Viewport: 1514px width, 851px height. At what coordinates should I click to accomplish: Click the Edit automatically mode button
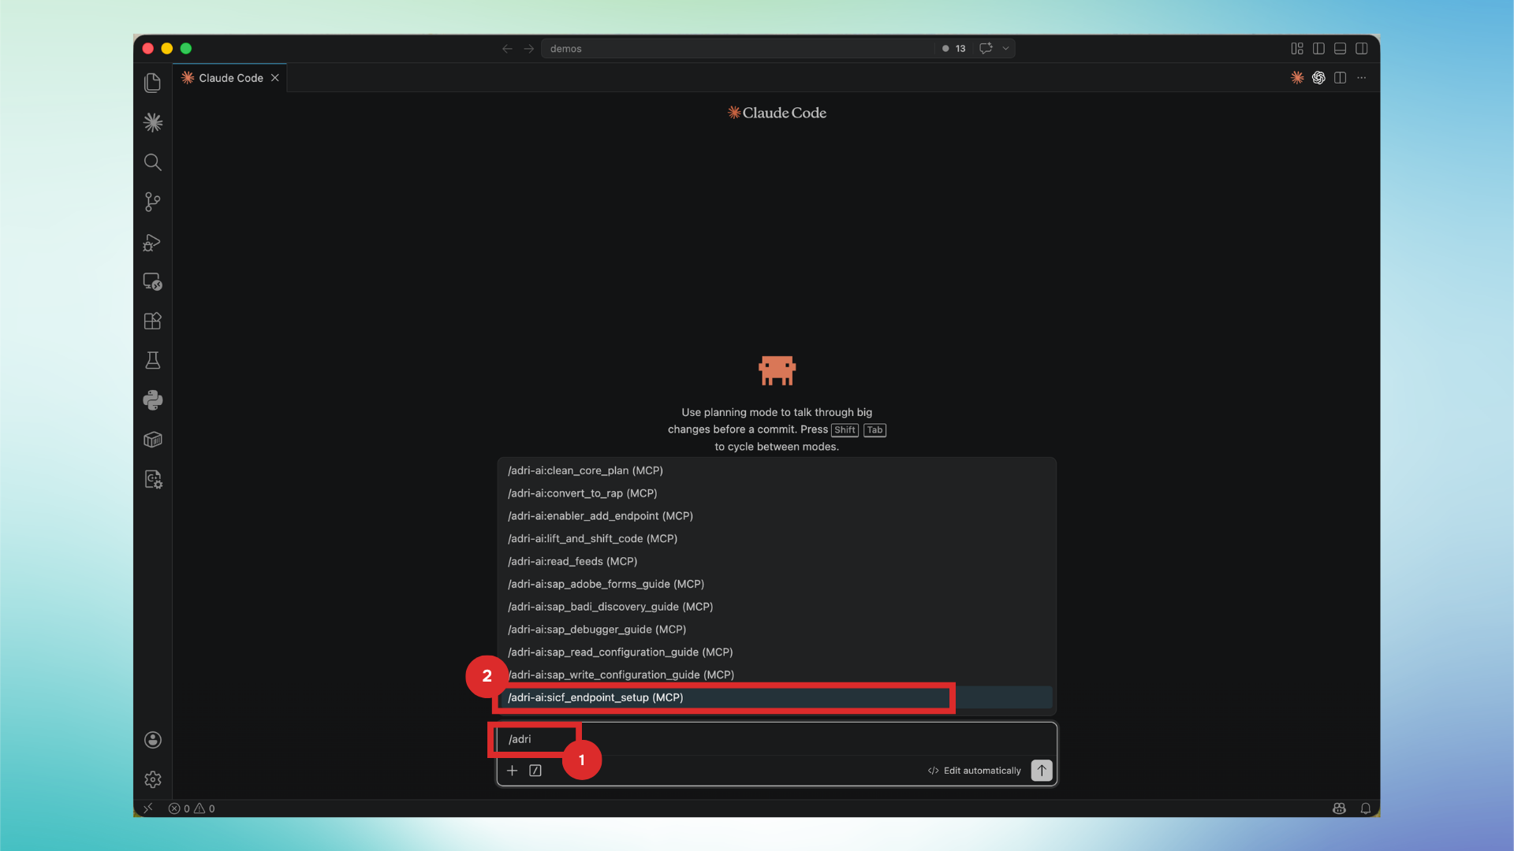[973, 771]
